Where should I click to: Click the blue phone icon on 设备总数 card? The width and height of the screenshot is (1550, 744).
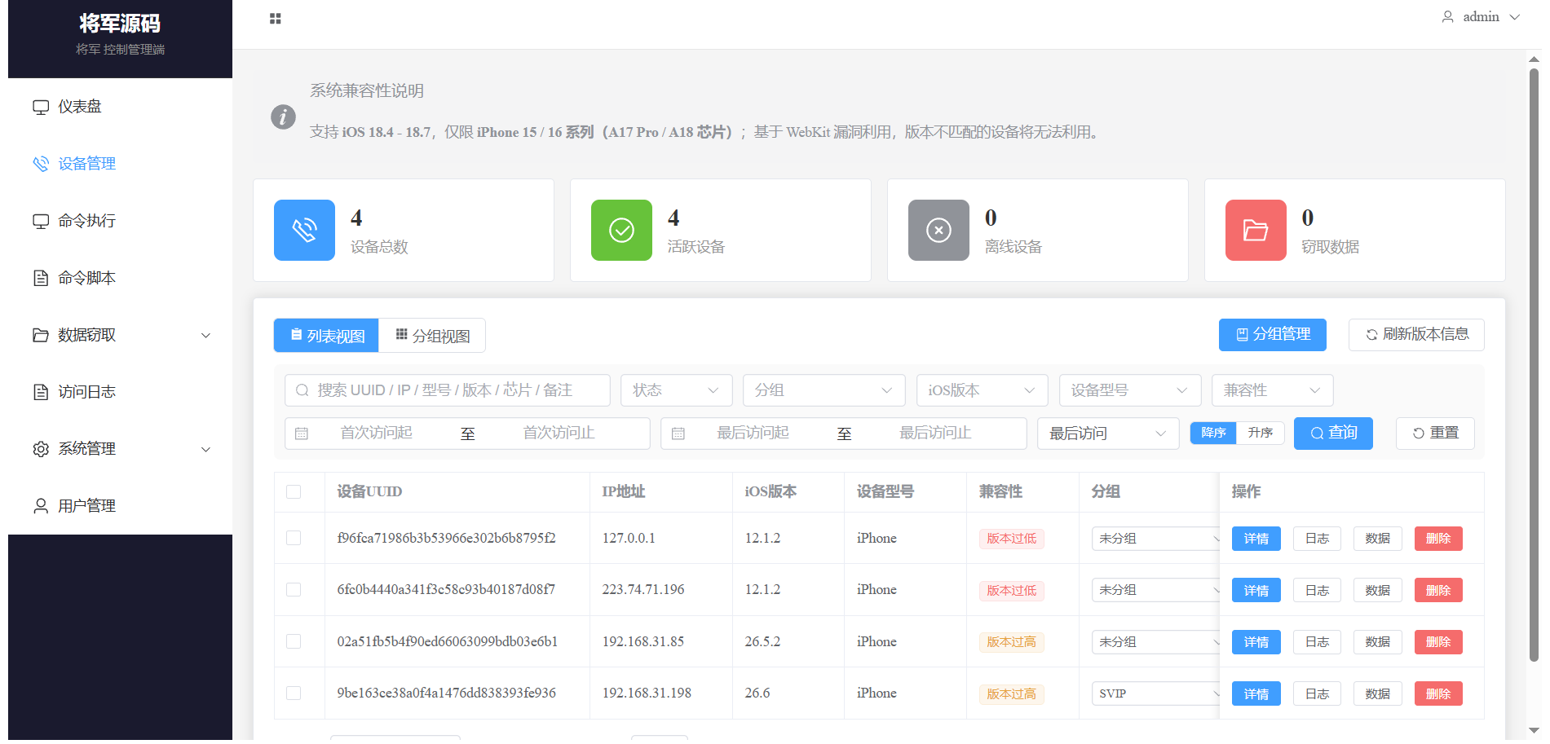point(304,230)
